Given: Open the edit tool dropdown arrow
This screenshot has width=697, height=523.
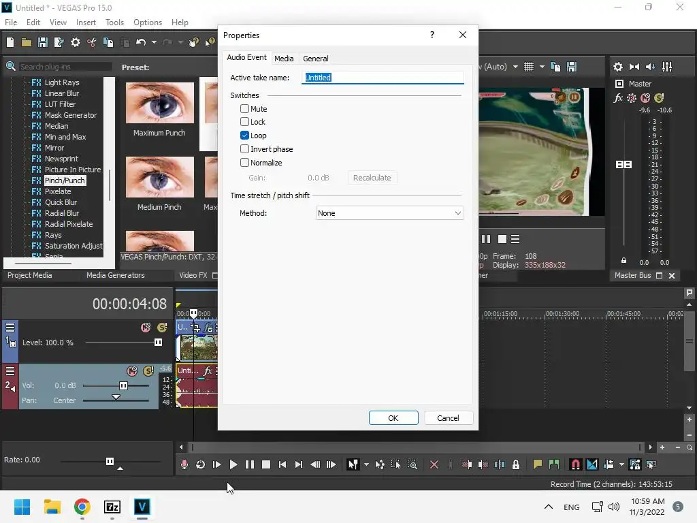Looking at the screenshot, I should [x=366, y=464].
